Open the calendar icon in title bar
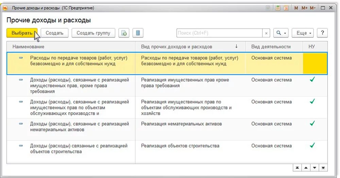The height and width of the screenshot is (178, 340). (286, 8)
